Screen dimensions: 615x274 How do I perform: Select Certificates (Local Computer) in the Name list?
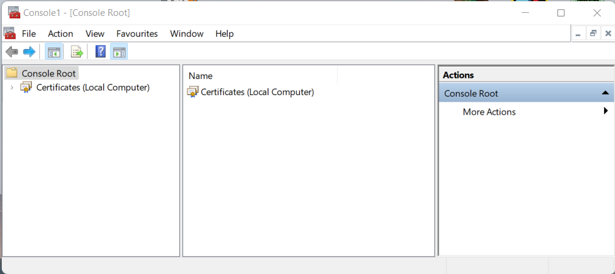point(257,93)
